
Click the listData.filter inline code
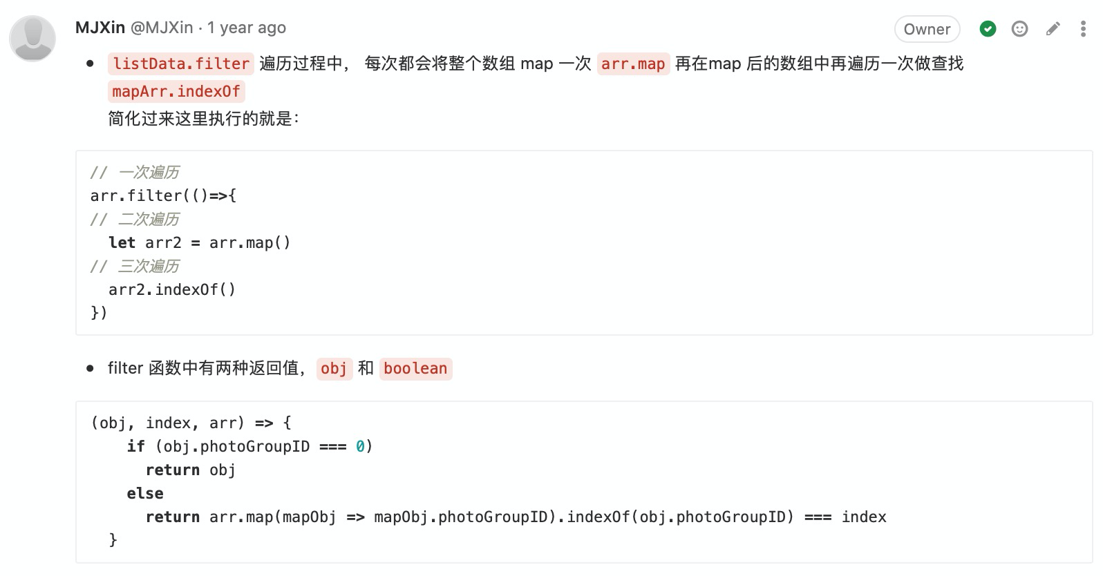coord(181,64)
